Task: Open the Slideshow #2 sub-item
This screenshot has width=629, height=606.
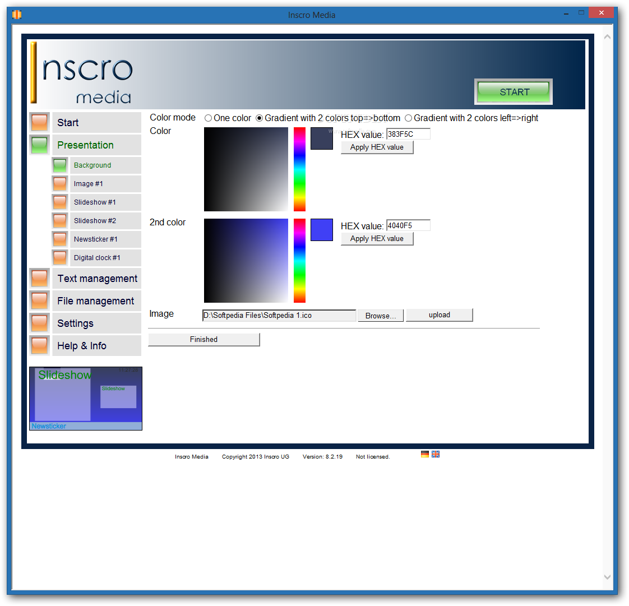Action: pyautogui.click(x=106, y=220)
